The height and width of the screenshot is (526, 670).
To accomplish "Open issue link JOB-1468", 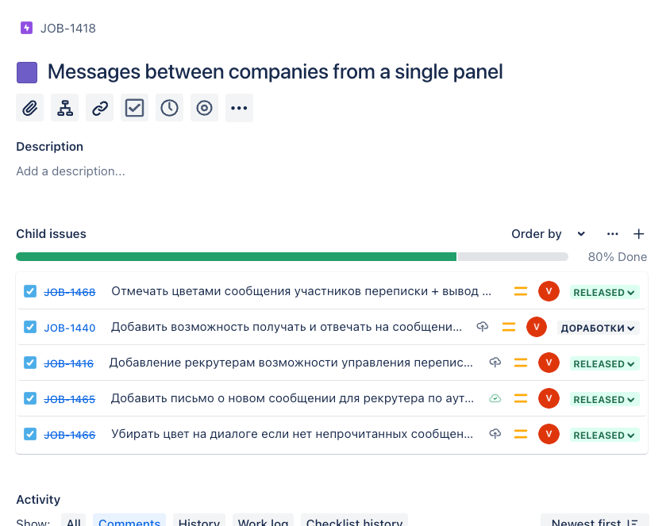I will (70, 292).
